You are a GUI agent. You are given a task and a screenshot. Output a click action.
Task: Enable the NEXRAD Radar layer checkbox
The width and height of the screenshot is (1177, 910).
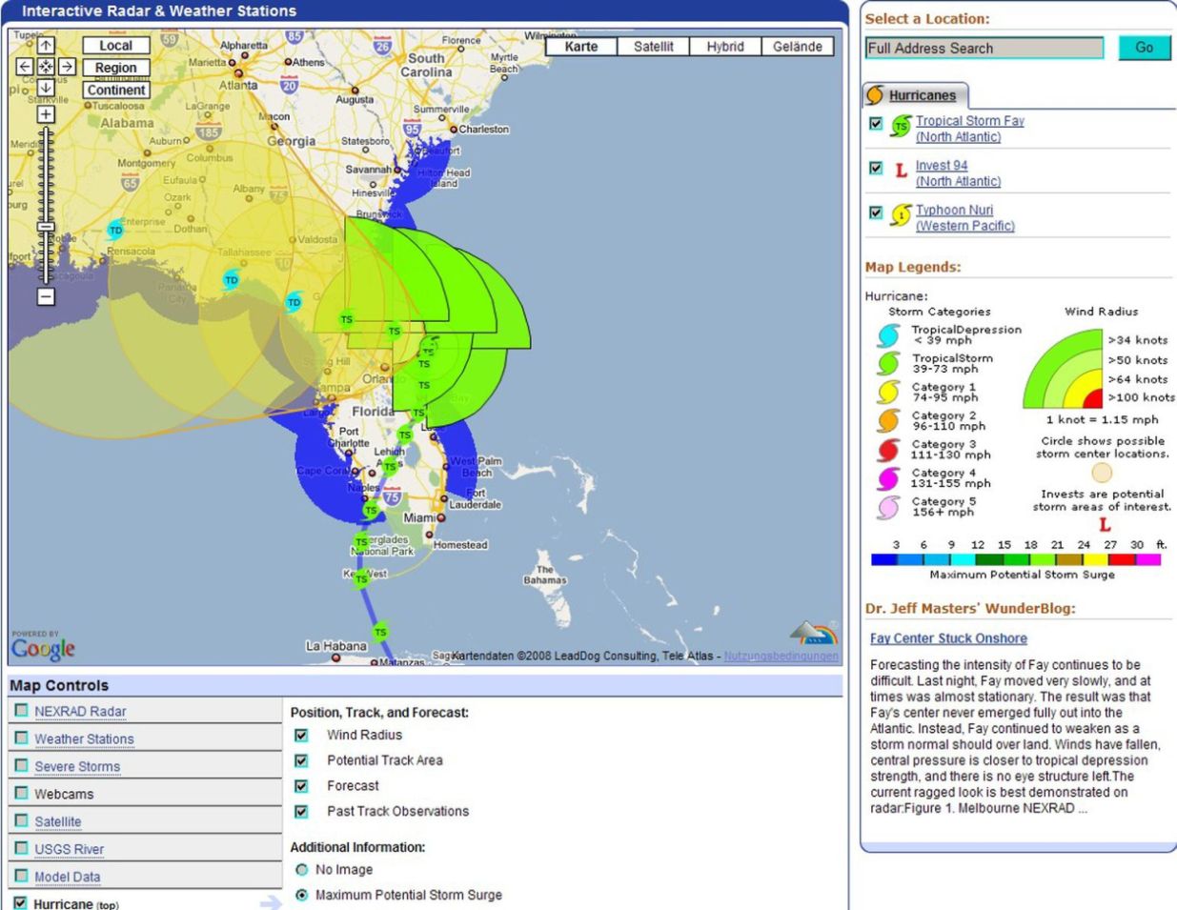tap(21, 711)
